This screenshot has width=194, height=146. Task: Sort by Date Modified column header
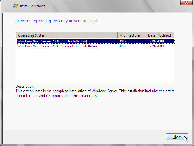pos(160,35)
